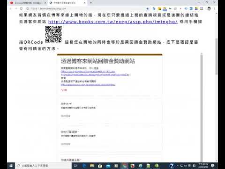
Task: Open the Chrome profile avatar
Action: tap(209, 8)
